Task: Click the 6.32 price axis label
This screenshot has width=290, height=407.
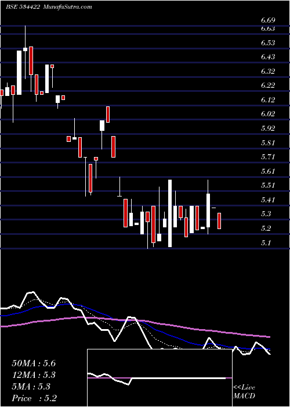Action: (268, 72)
